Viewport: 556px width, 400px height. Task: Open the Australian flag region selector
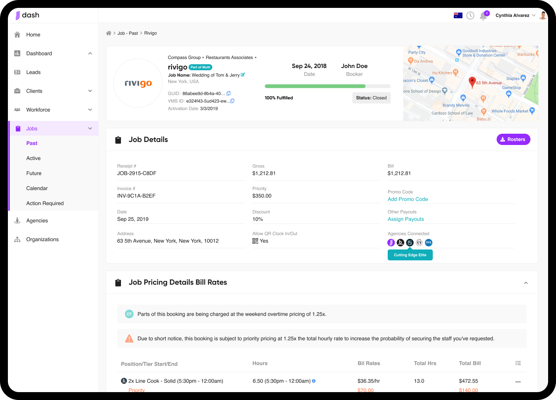458,15
